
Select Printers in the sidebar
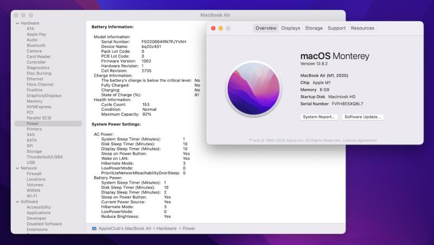34,129
